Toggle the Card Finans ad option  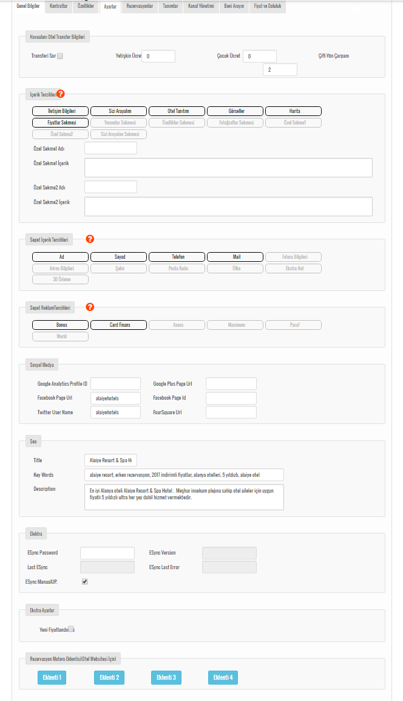tap(118, 325)
